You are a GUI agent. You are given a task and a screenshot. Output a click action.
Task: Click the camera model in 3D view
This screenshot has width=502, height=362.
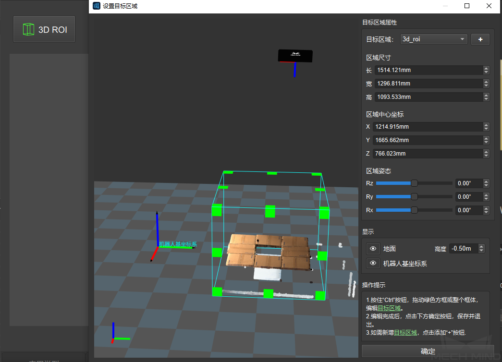(x=295, y=56)
